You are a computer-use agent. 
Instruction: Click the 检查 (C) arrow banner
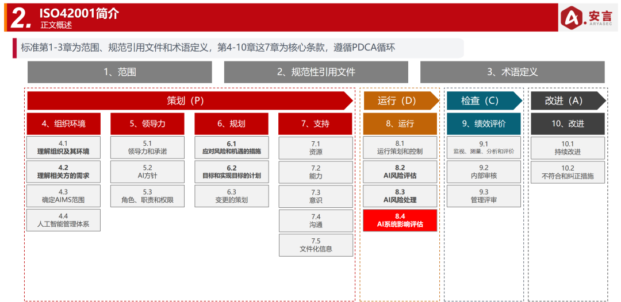pyautogui.click(x=485, y=101)
